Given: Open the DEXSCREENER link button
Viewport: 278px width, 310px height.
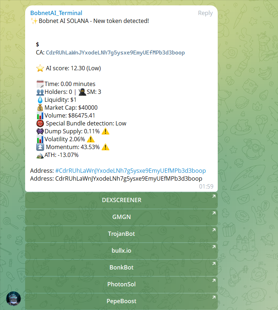Looking at the screenshot, I should 121,200.
